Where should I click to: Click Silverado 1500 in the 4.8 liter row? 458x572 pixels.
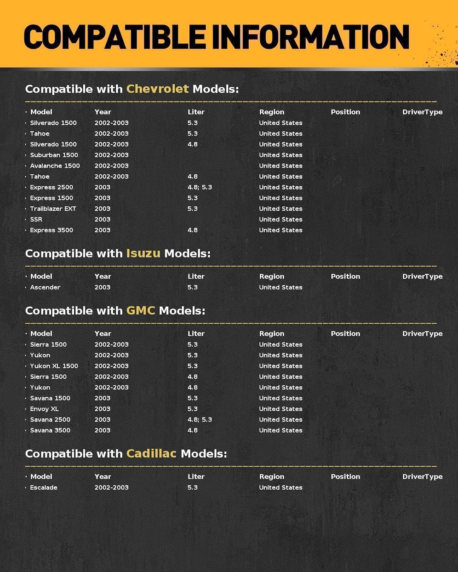click(x=53, y=144)
